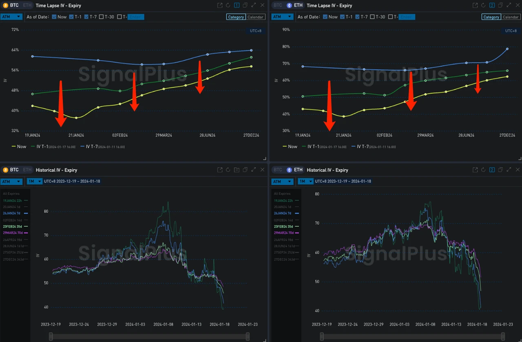522x342 pixels.
Task: Open ATM dropdown in BTC Time Lapse panel
Action: tap(11, 17)
